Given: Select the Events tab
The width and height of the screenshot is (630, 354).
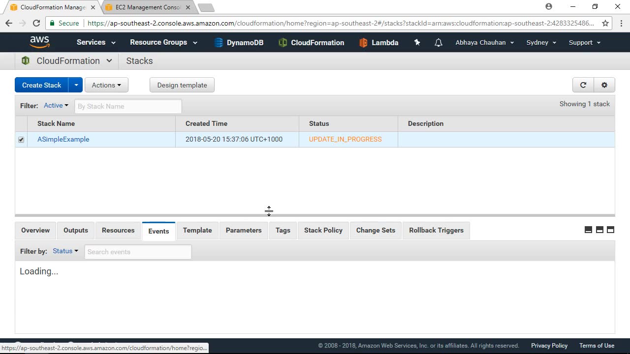Looking at the screenshot, I should 158,231.
